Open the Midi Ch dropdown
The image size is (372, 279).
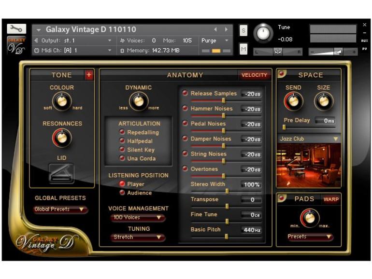tap(73, 51)
